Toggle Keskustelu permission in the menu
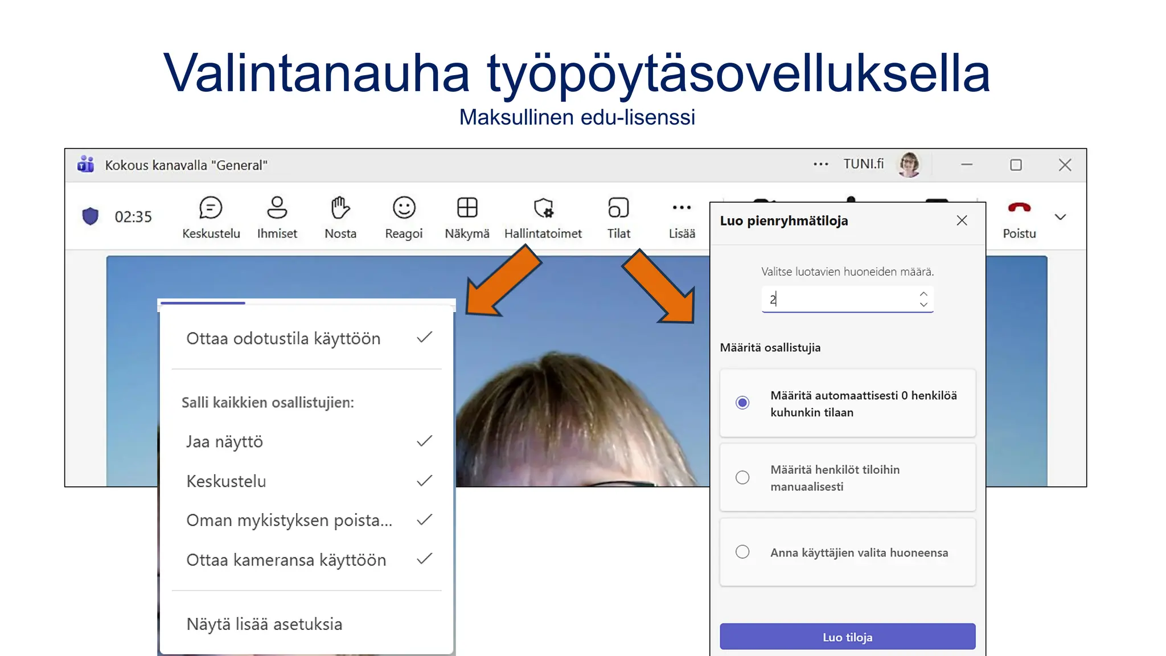The height and width of the screenshot is (656, 1166). [x=307, y=481]
